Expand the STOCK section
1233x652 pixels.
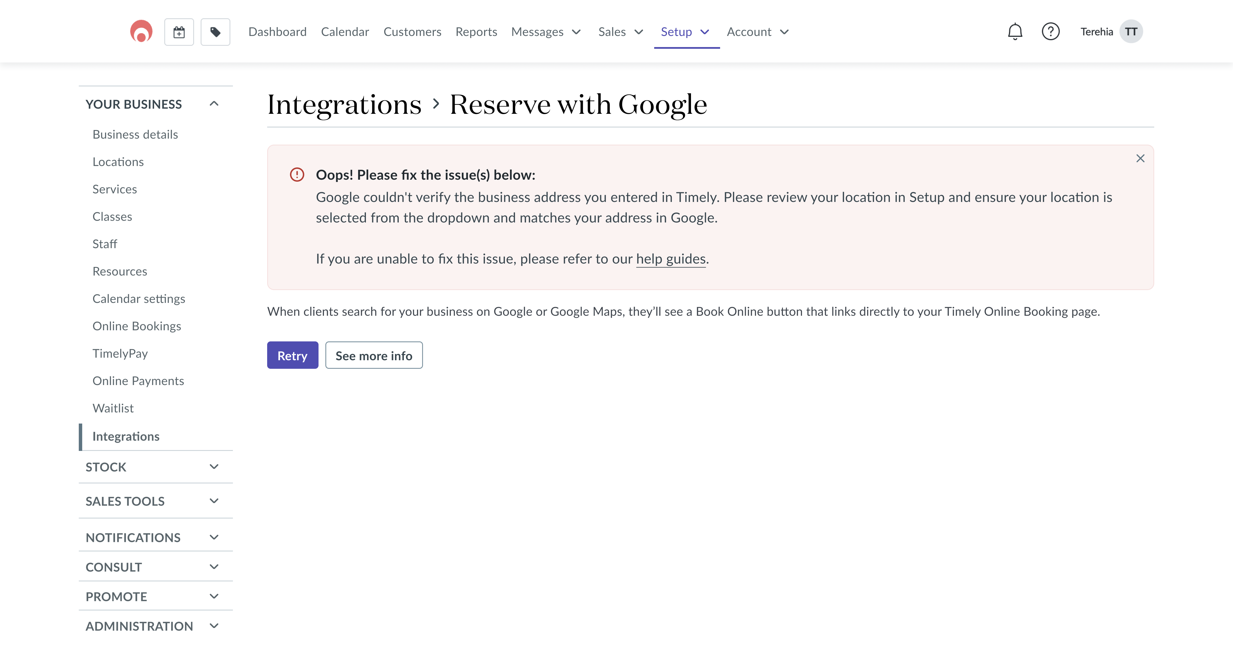[214, 466]
